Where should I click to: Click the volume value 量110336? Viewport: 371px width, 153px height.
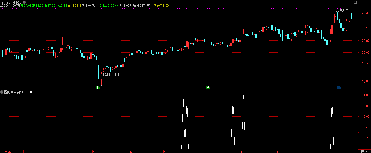tap(75, 6)
